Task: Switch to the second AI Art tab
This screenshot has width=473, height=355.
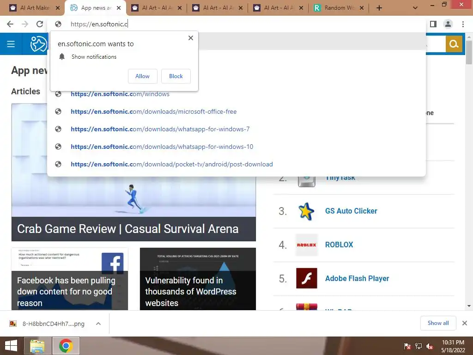Action: tap(217, 8)
